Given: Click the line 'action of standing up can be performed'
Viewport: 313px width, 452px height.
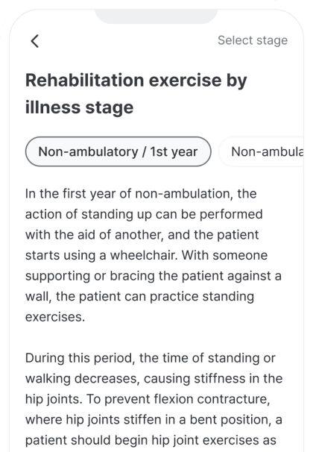Looking at the screenshot, I should click(144, 214).
